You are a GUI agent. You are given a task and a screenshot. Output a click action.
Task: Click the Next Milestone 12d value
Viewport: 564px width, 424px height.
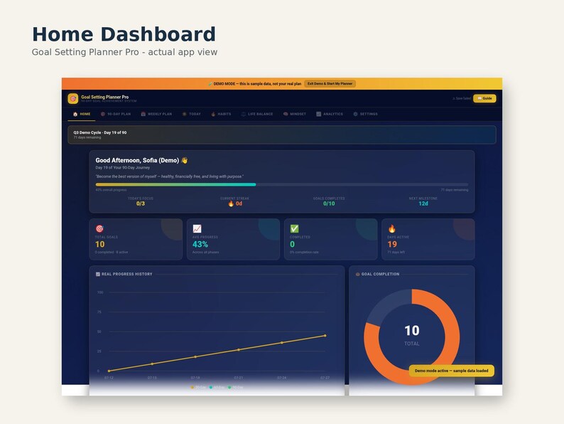(x=423, y=203)
